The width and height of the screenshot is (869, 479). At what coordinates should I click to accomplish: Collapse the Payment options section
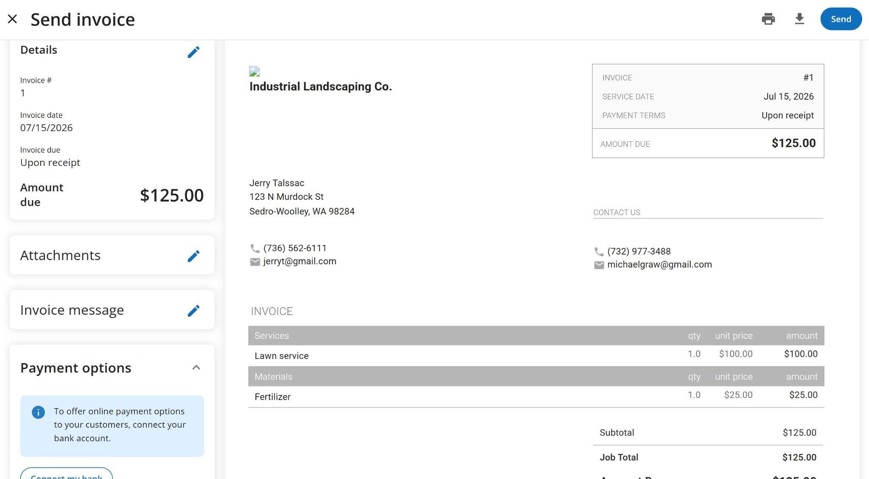[196, 367]
